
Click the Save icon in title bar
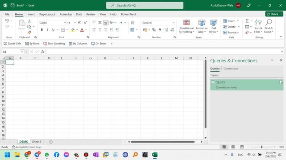[13, 5]
